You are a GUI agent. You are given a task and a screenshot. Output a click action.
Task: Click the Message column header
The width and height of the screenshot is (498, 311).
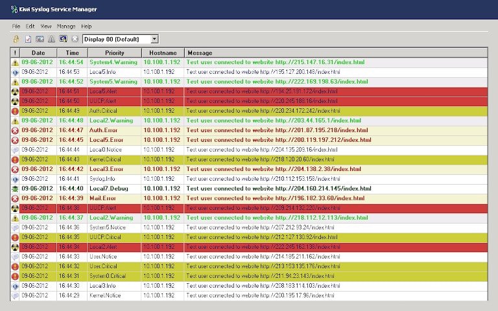(x=336, y=52)
